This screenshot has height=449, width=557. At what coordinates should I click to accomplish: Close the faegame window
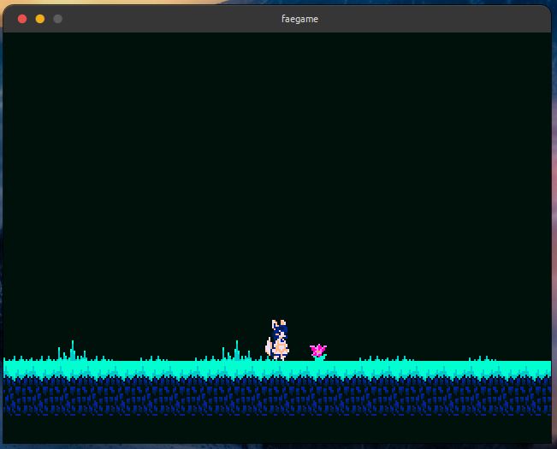[x=22, y=19]
